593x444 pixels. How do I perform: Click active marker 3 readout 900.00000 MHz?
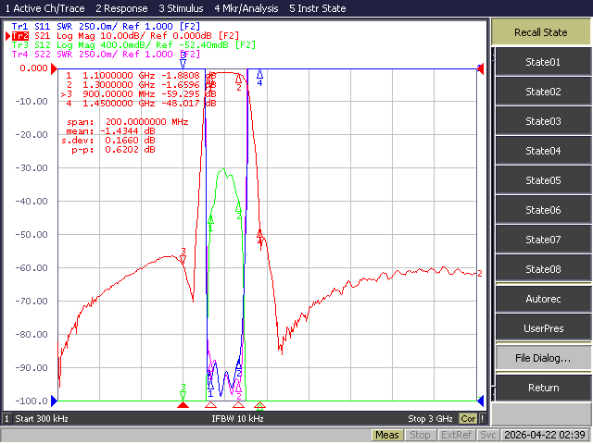[x=138, y=93]
